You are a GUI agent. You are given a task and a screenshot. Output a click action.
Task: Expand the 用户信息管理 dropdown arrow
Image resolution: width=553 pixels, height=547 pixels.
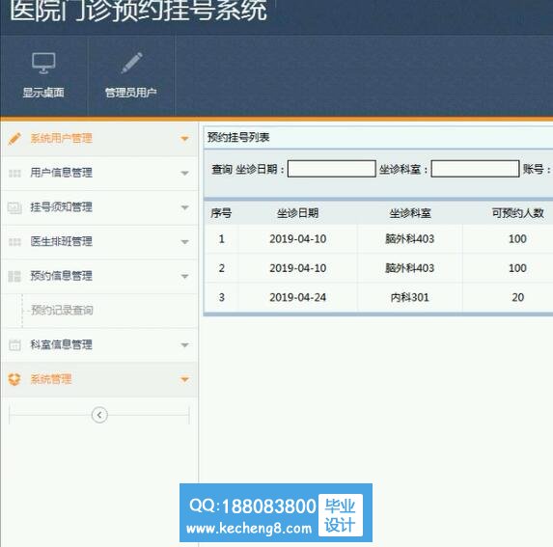pos(184,173)
